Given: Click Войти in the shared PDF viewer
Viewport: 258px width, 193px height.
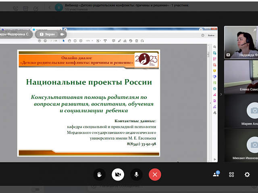Looking at the screenshot, I should [211, 35].
